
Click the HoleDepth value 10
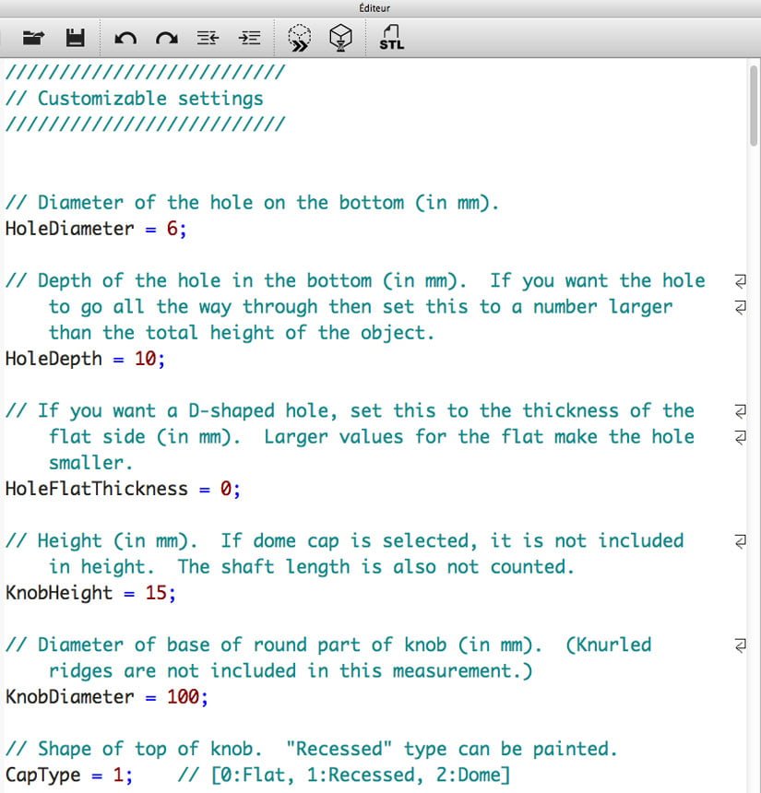tap(145, 359)
